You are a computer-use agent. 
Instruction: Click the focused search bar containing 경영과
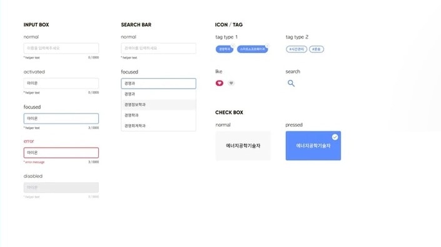(158, 84)
